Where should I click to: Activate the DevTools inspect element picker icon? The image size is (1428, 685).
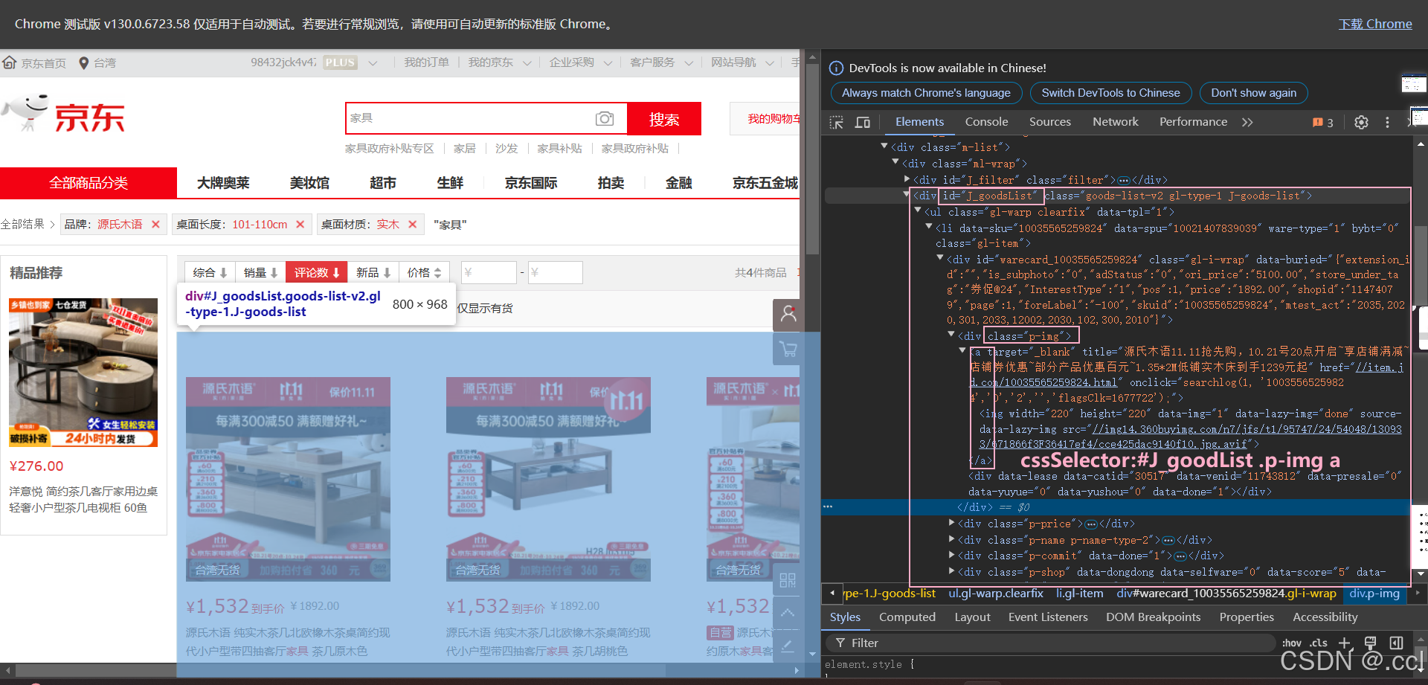pyautogui.click(x=837, y=122)
